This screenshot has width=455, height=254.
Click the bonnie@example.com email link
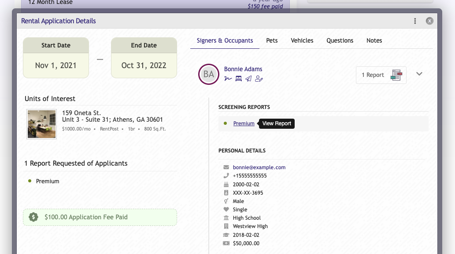(x=259, y=167)
